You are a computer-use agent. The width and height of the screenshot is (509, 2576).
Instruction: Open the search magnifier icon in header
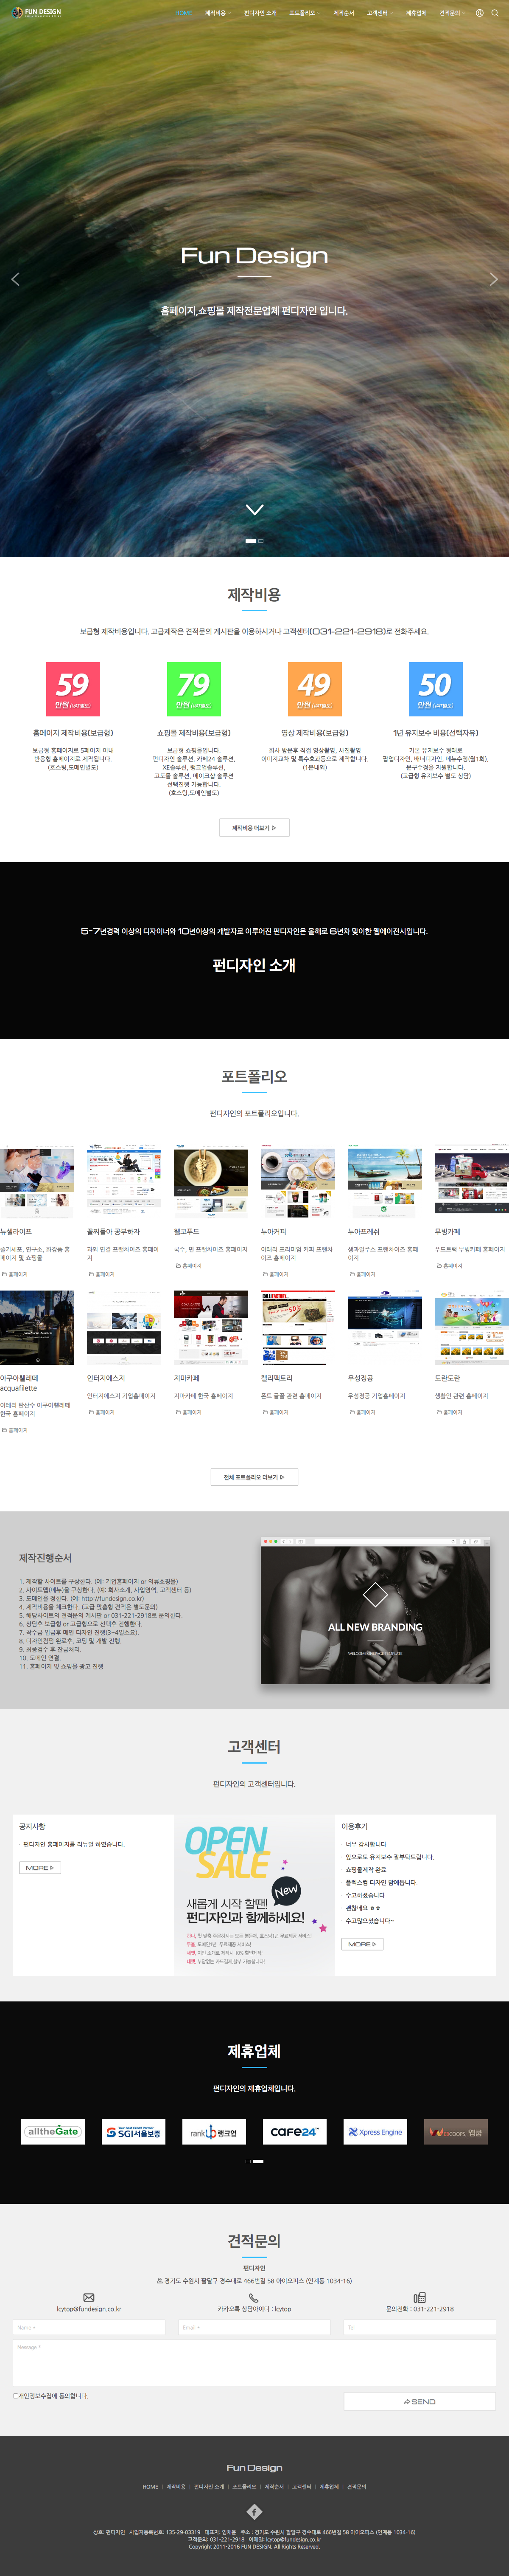pyautogui.click(x=494, y=13)
